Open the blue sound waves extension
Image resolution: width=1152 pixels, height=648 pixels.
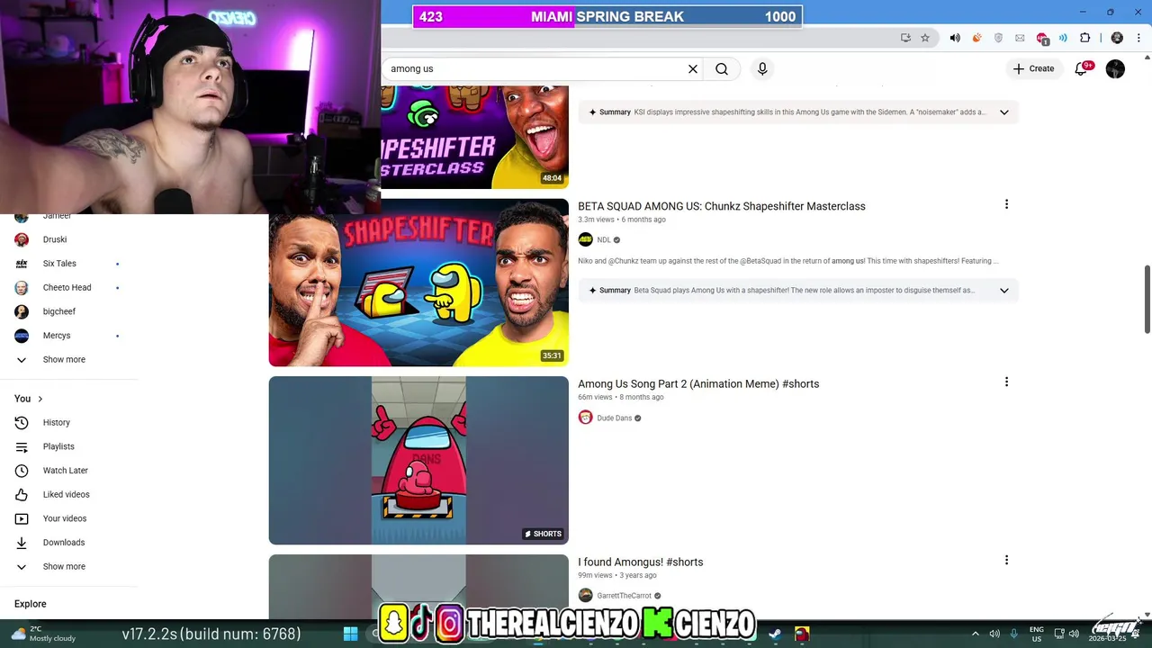click(x=1063, y=38)
